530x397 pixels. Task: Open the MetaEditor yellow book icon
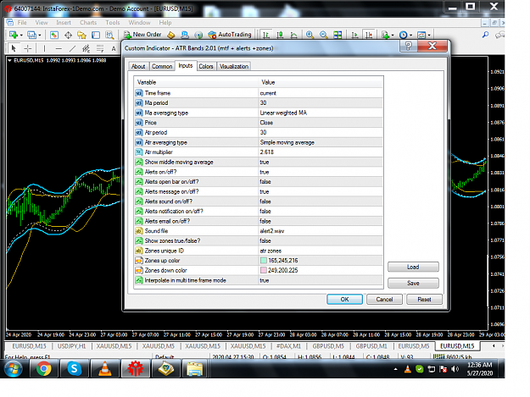coord(171,35)
